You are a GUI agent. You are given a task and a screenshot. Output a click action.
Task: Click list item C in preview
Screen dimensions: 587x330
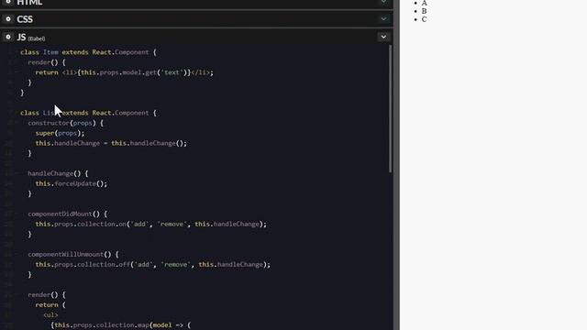tap(424, 19)
